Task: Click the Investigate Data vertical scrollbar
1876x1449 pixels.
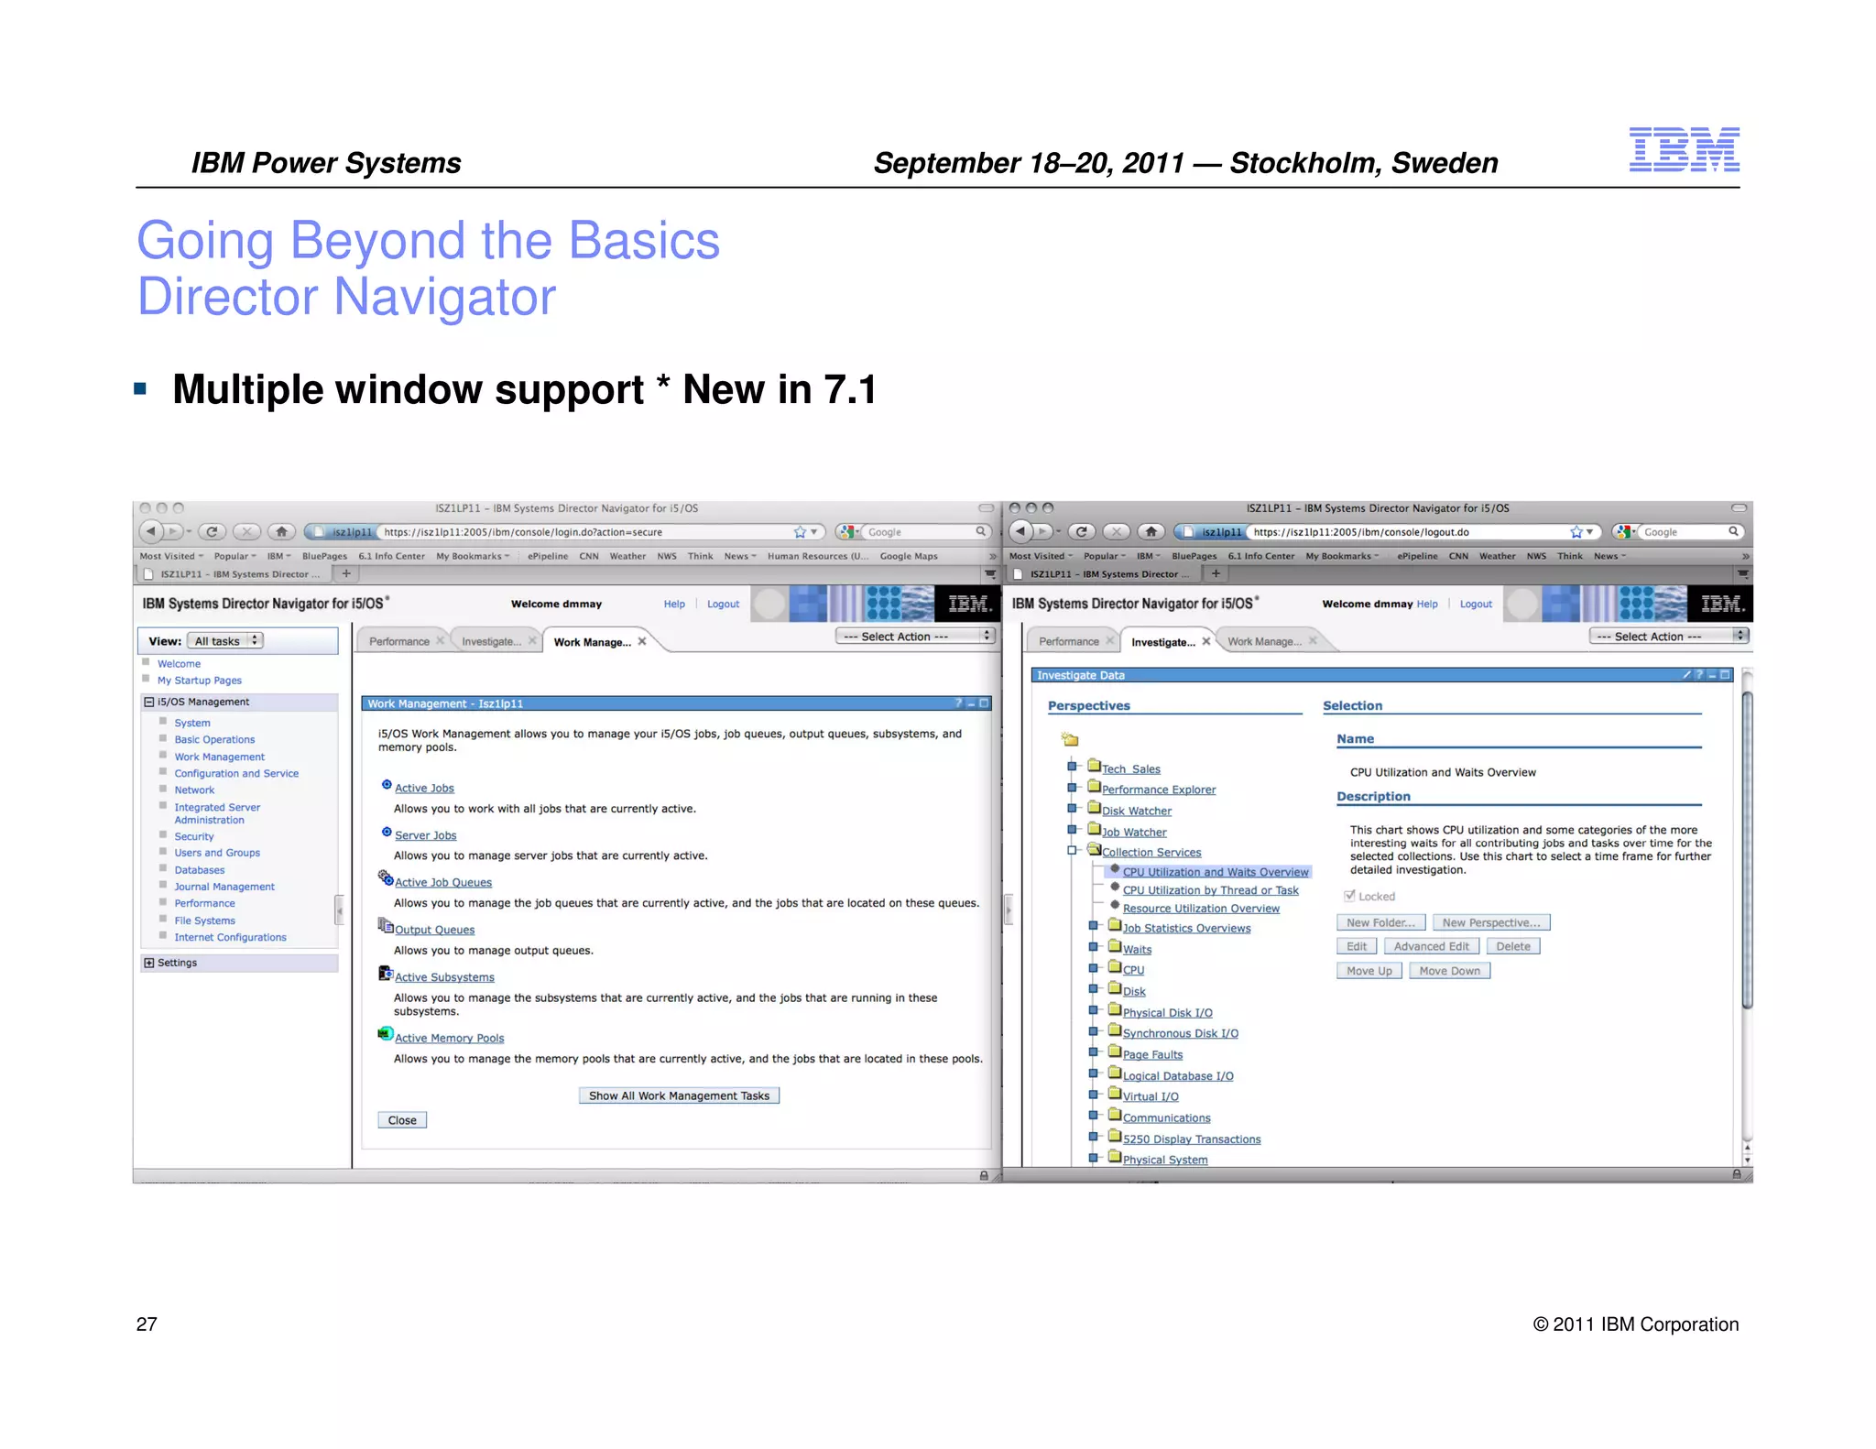Action: point(1747,849)
